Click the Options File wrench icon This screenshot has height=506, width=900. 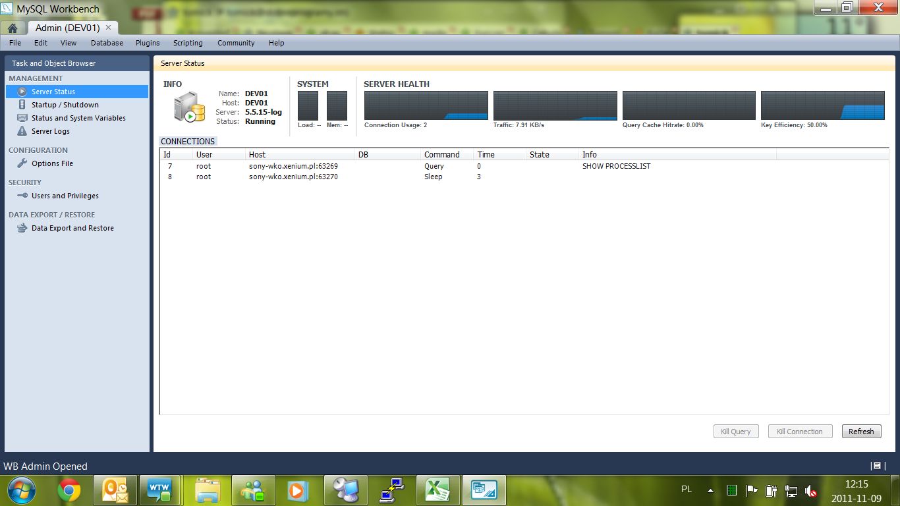22,163
